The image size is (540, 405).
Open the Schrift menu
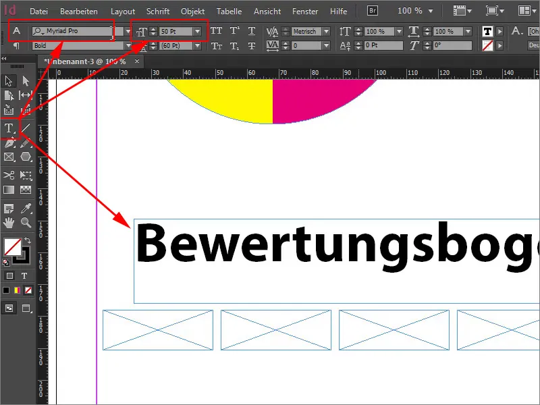point(158,11)
